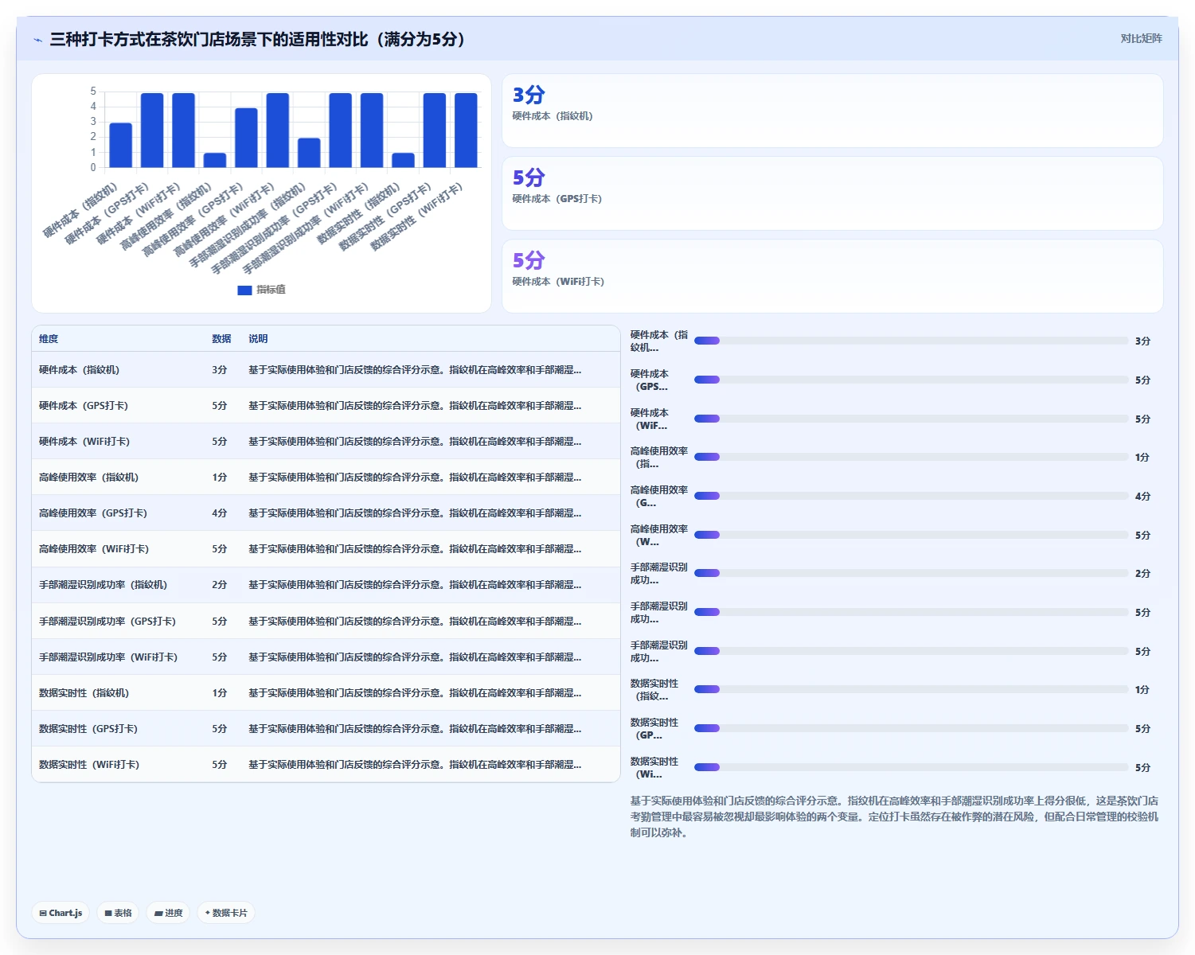Click the 维度 column header
Screen dimensions: 1195x955
(x=49, y=339)
